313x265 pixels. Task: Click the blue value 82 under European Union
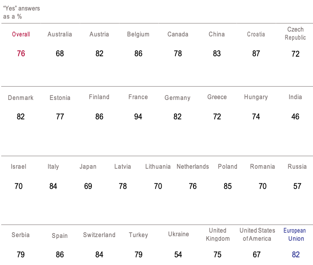tap(296, 254)
